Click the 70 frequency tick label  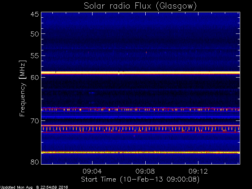[35, 121]
